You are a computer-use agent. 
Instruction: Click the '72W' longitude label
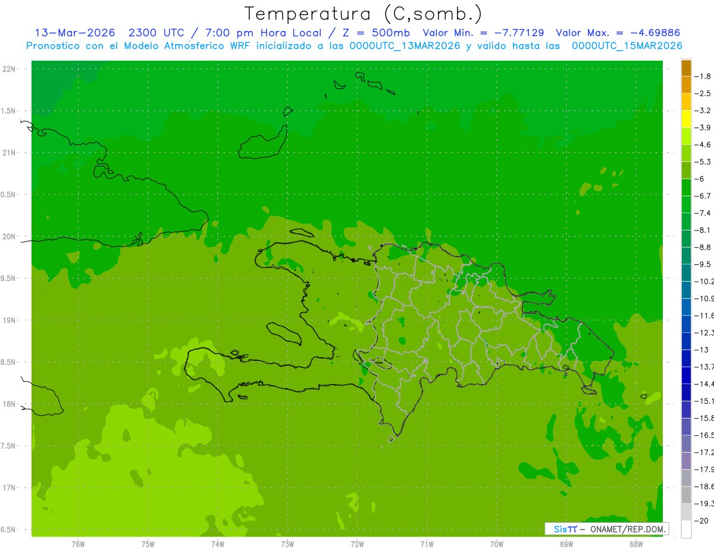click(357, 544)
